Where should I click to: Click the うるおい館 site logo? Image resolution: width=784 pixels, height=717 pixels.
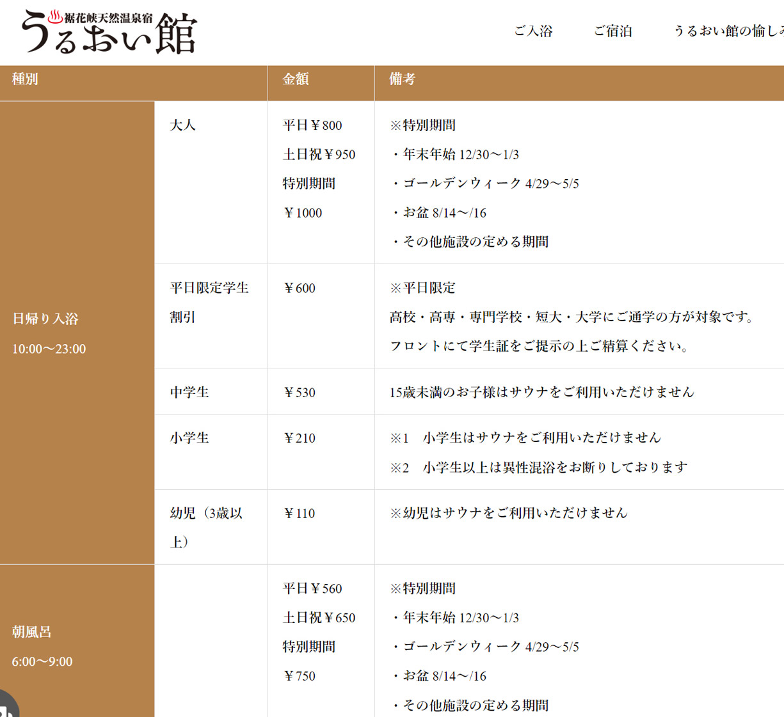109,32
